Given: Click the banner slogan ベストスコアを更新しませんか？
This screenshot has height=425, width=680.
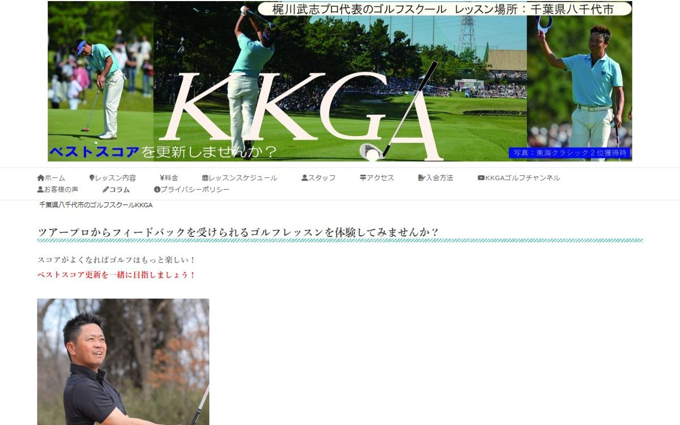Looking at the screenshot, I should coord(163,152).
